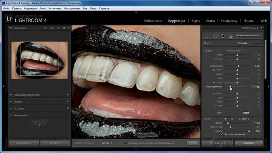
Task: Select the Red Eye Correction tool
Action: 224,36
